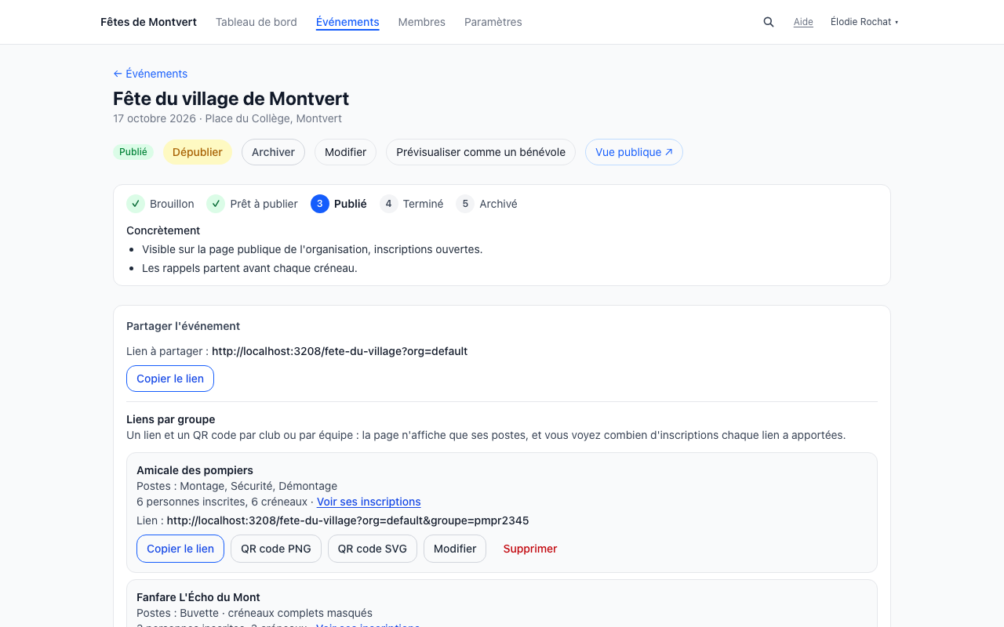The width and height of the screenshot is (1004, 627).
Task: Click step 3 Publié circle
Action: coord(320,204)
